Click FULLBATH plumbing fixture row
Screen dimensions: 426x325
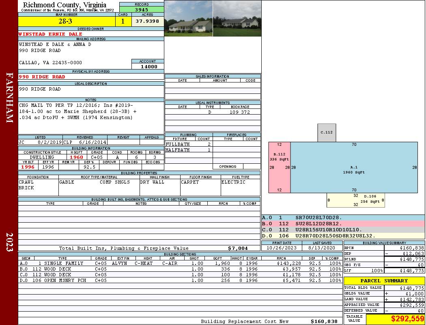[x=189, y=144]
